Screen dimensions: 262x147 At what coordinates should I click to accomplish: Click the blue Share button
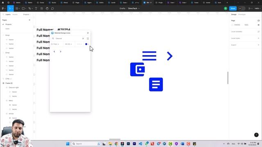point(233,8)
